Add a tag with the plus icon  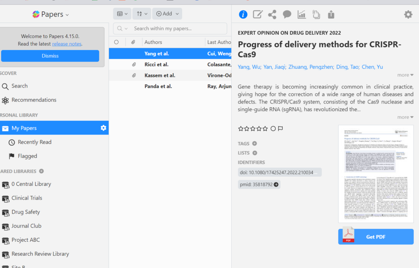[x=255, y=144]
